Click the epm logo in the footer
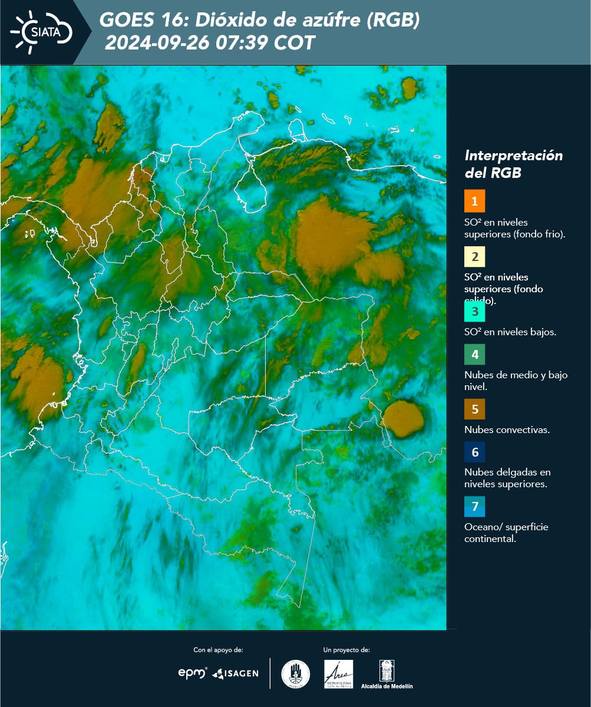The image size is (591, 707). click(193, 673)
